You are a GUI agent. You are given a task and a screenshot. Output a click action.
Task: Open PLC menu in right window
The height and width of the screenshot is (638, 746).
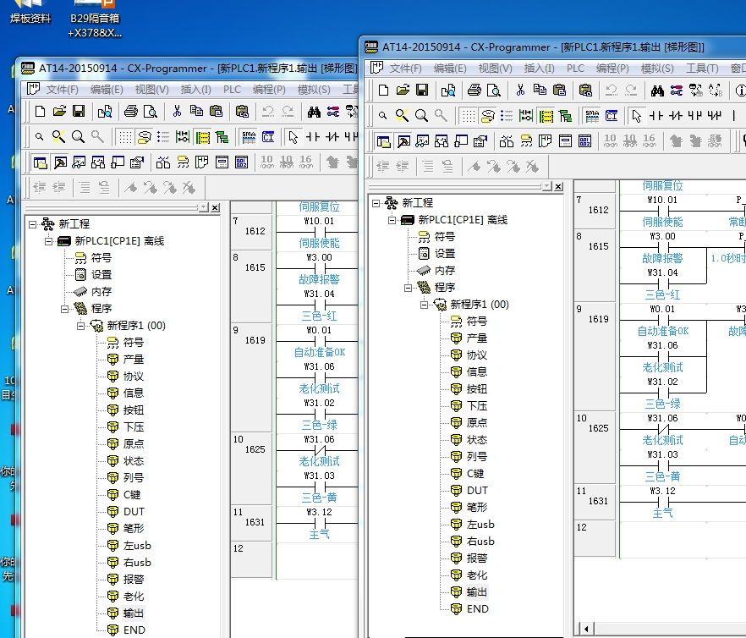575,69
